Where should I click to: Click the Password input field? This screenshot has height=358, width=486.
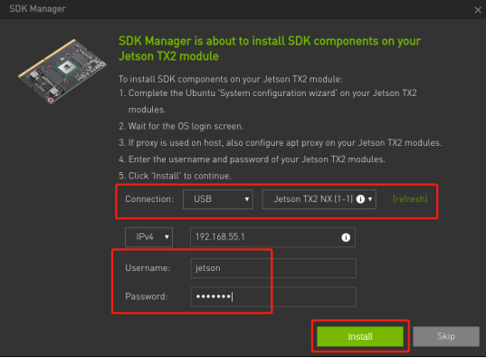(x=273, y=297)
